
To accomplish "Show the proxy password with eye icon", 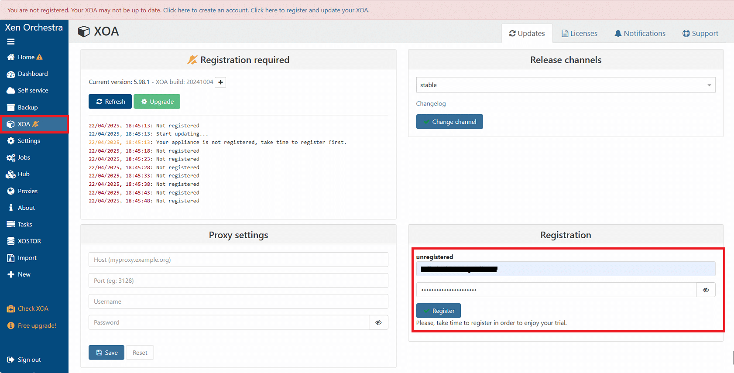I will (378, 322).
